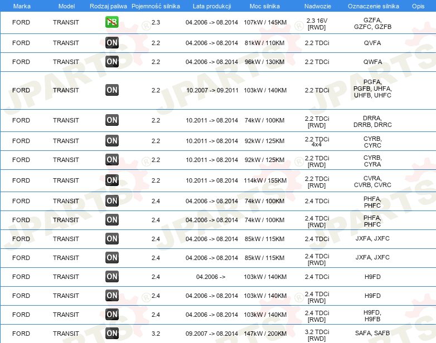Screen dimensions: 436x343
Task: Click the 81kW / 110KM power value
Action: coord(264,43)
